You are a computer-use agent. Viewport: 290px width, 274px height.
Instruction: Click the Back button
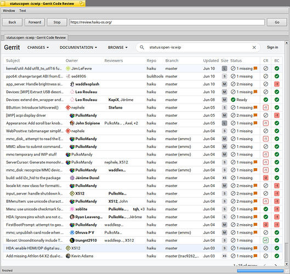point(12,22)
